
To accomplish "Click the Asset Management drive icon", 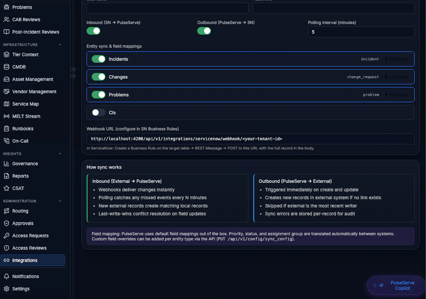I will (x=6, y=79).
